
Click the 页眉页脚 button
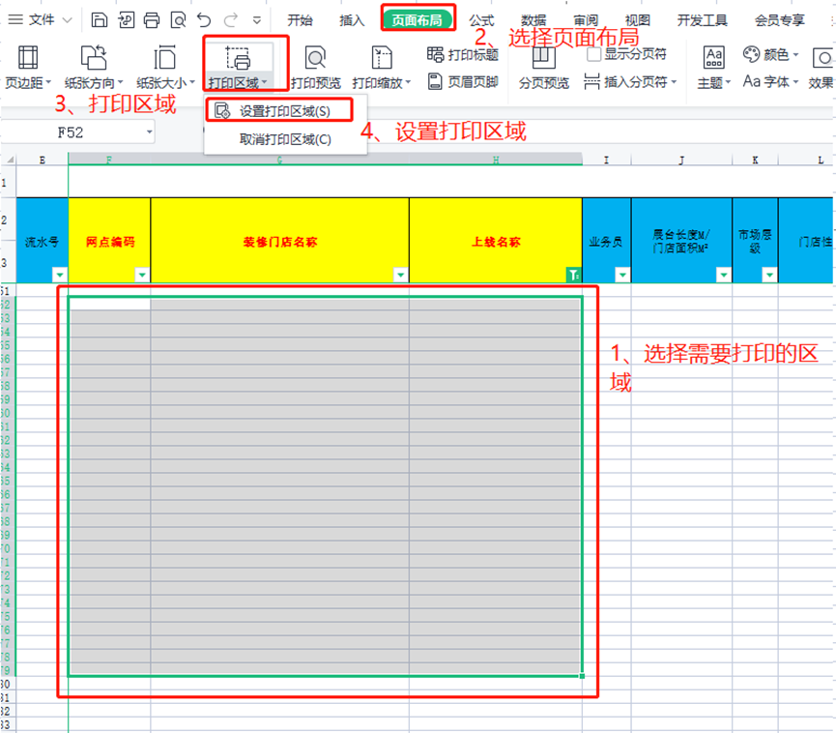tap(462, 81)
